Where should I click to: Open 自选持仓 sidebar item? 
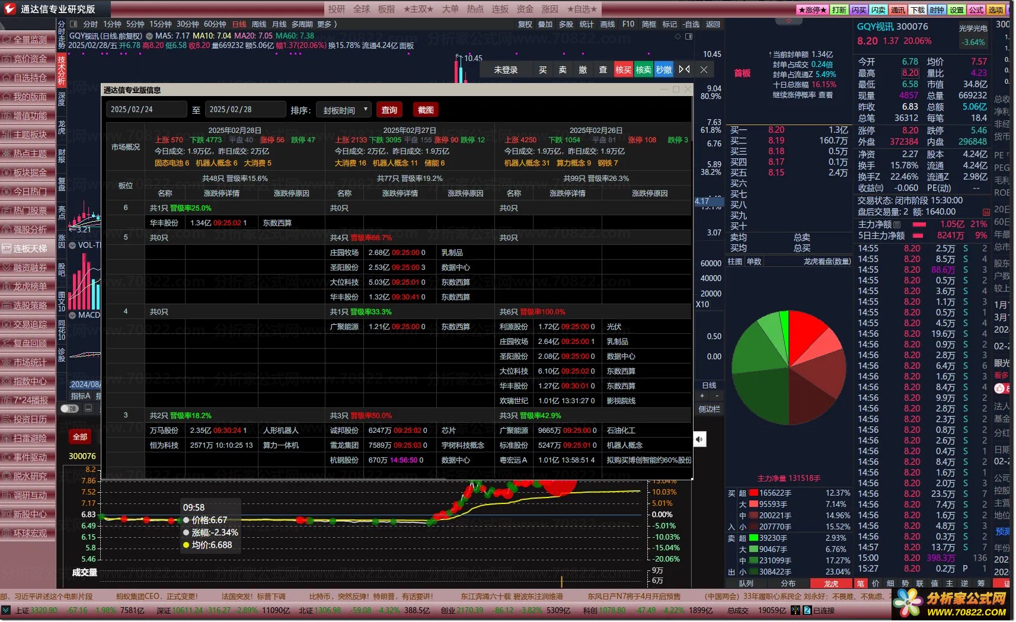(x=28, y=78)
